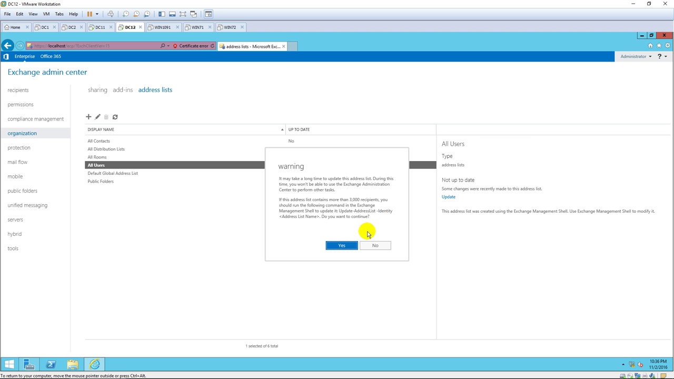Open IE home page icon

[x=650, y=46]
